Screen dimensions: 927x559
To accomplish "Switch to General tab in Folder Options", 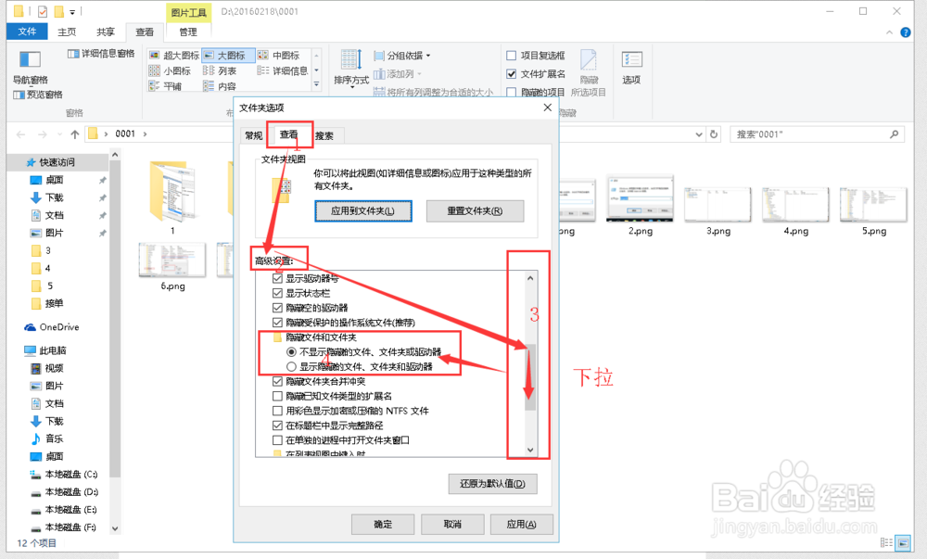I will 254,135.
